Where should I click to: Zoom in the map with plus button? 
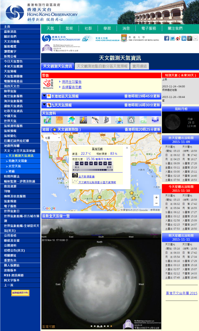coord(156,197)
